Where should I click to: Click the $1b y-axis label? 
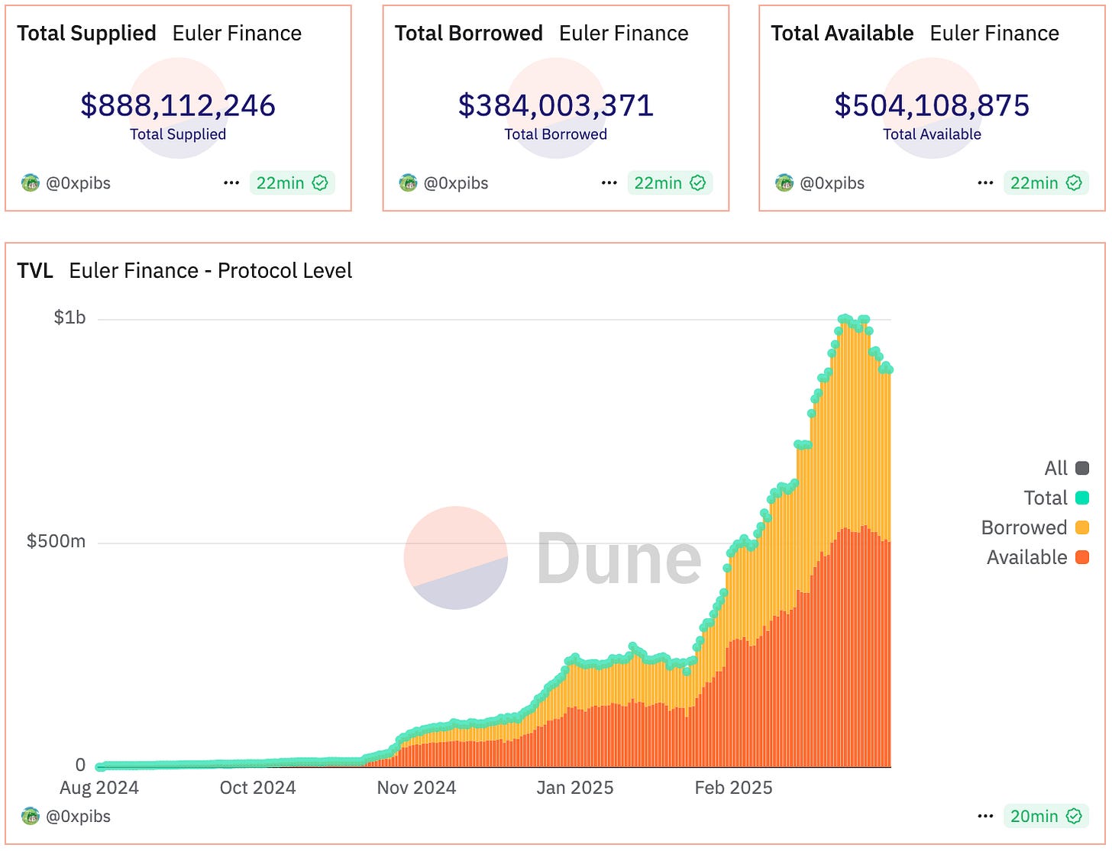tap(69, 318)
